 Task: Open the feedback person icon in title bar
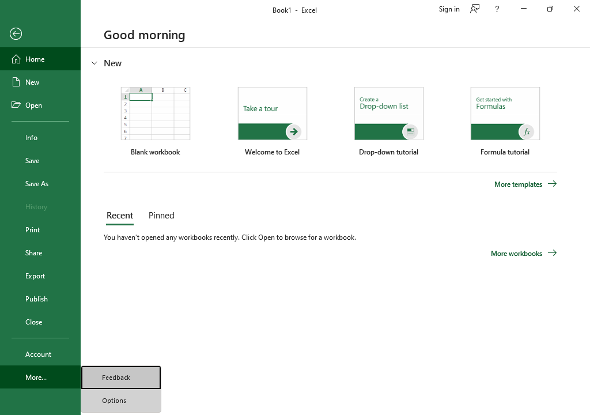click(x=475, y=9)
